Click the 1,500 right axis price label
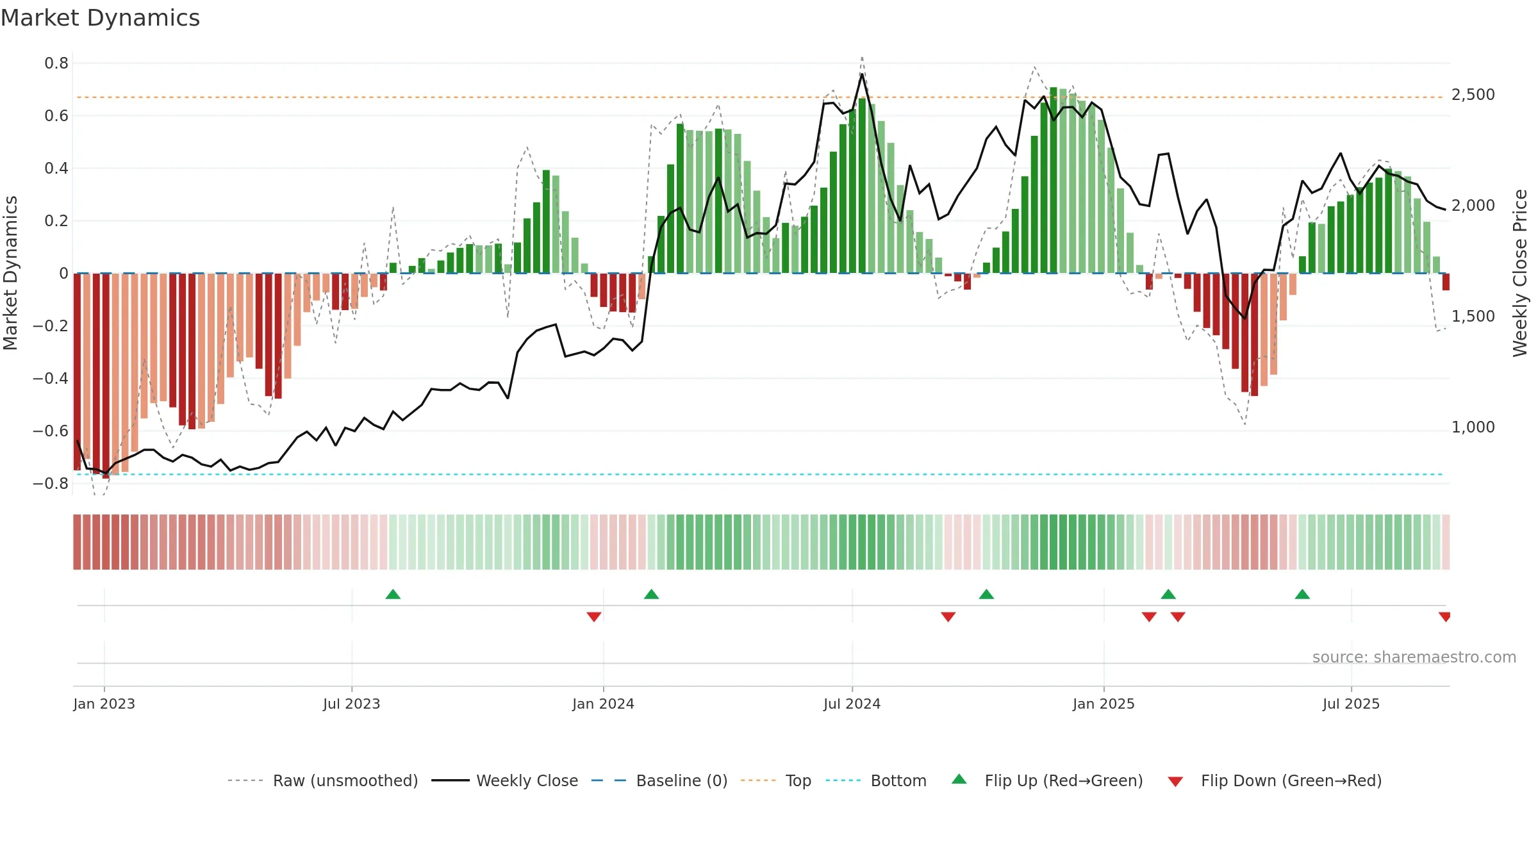 pos(1473,317)
